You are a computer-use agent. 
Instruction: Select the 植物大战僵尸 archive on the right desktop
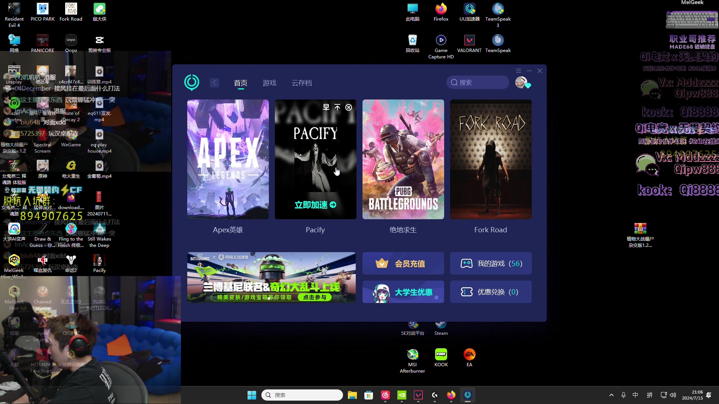coord(640,235)
